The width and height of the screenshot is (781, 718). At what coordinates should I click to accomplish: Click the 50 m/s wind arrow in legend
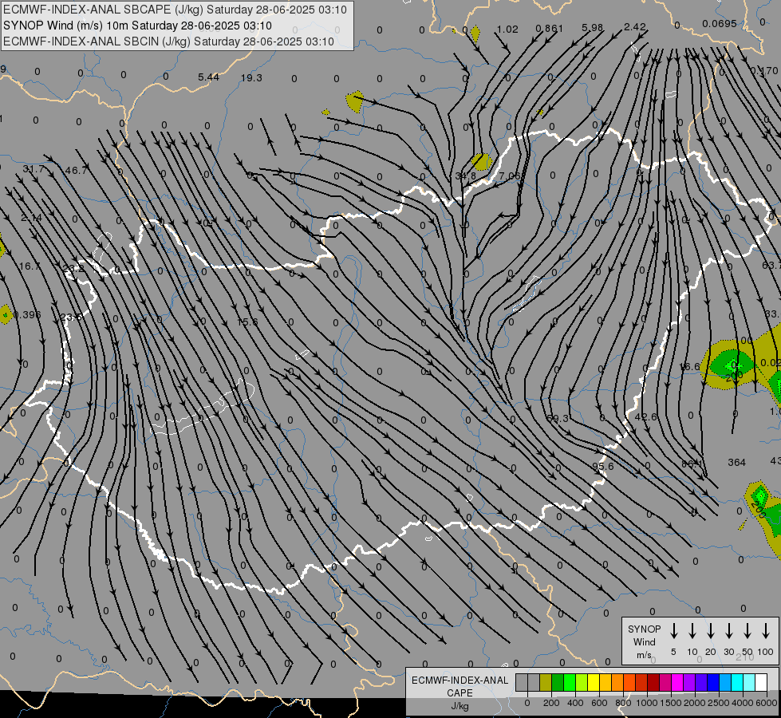point(747,631)
